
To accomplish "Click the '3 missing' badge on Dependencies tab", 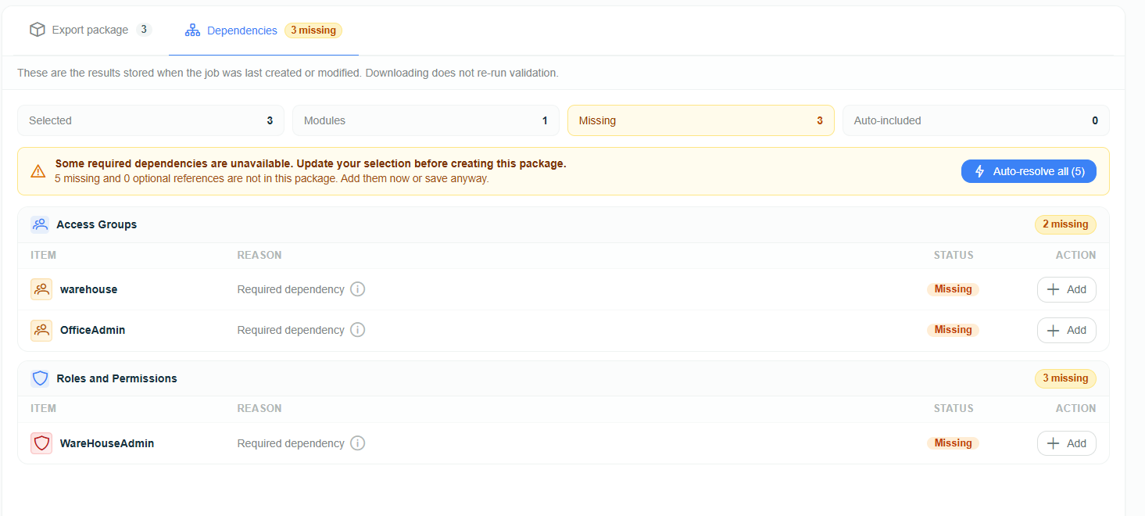I will [313, 30].
